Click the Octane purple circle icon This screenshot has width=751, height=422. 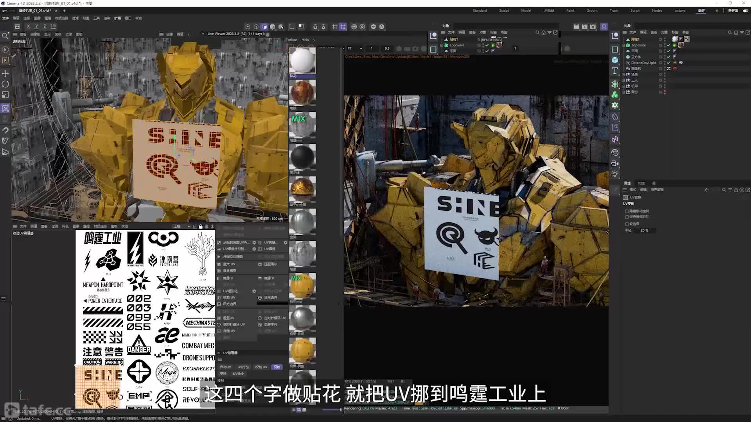coord(604,27)
